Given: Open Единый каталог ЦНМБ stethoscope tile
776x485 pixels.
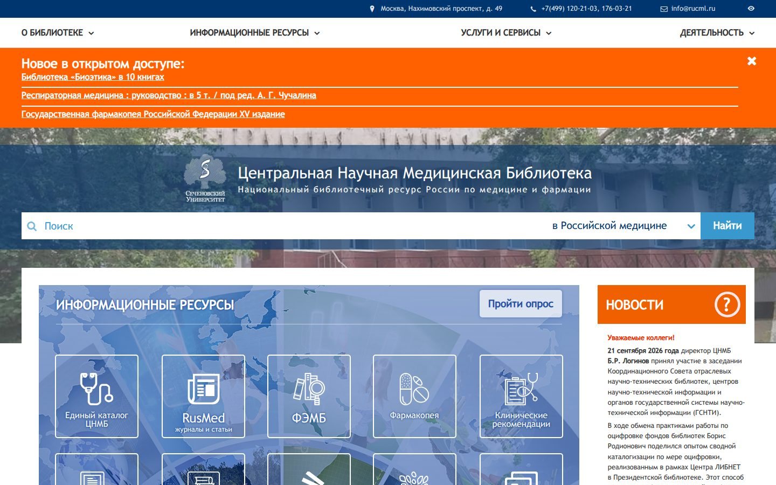Looking at the screenshot, I should point(96,396).
